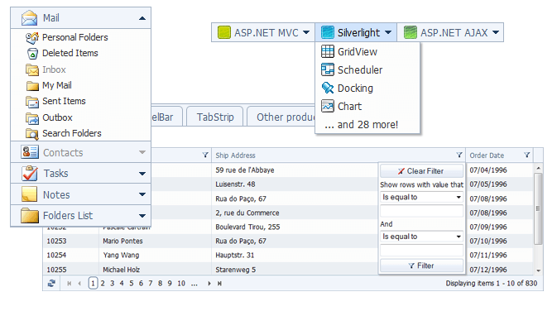
Task: Open the second 'Is equal to' combo box
Action: [421, 237]
